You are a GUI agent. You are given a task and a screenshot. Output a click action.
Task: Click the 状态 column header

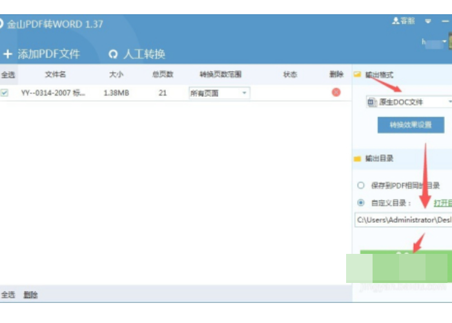pyautogui.click(x=290, y=74)
